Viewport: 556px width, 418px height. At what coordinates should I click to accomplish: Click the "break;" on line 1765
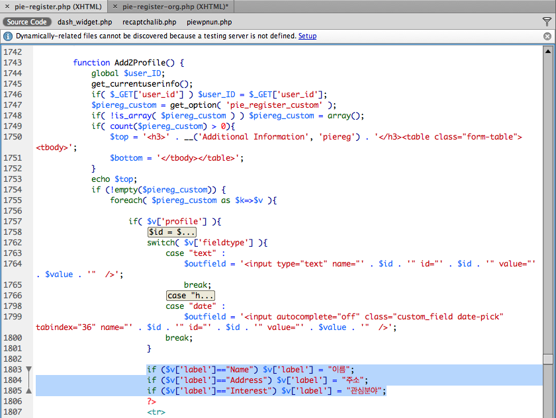point(197,285)
